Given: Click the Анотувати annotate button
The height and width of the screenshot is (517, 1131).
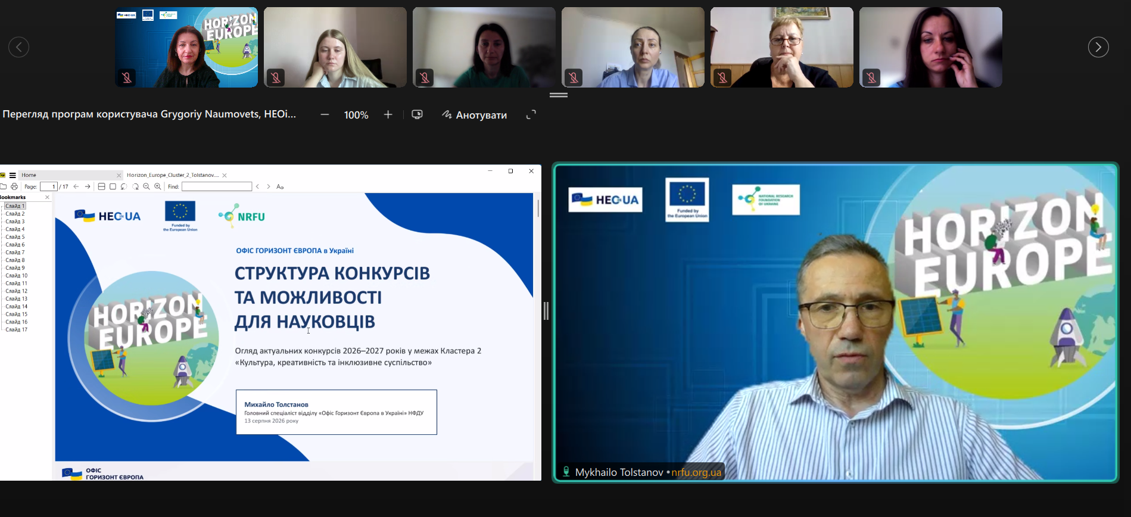Looking at the screenshot, I should (475, 115).
